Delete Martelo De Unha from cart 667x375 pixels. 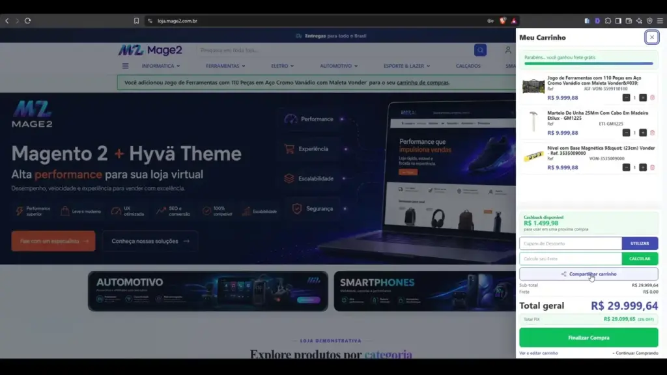click(x=653, y=133)
